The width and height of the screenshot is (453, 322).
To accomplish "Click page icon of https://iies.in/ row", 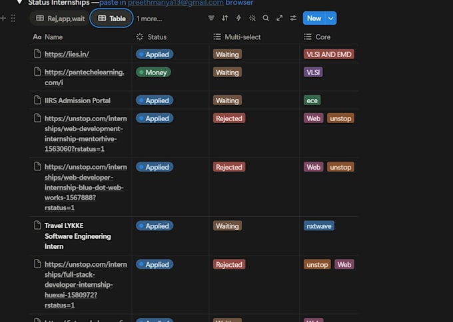I will [37, 54].
